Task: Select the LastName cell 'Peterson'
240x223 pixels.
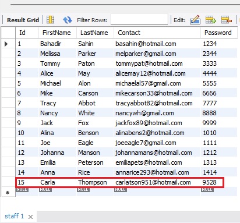Action: (x=95, y=162)
